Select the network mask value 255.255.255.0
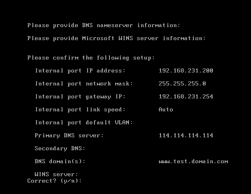This screenshot has height=194, width=251. click(x=182, y=84)
